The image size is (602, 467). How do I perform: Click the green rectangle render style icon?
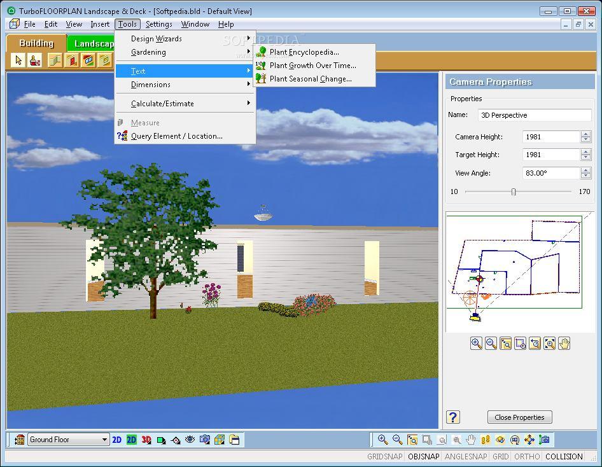pos(161,440)
